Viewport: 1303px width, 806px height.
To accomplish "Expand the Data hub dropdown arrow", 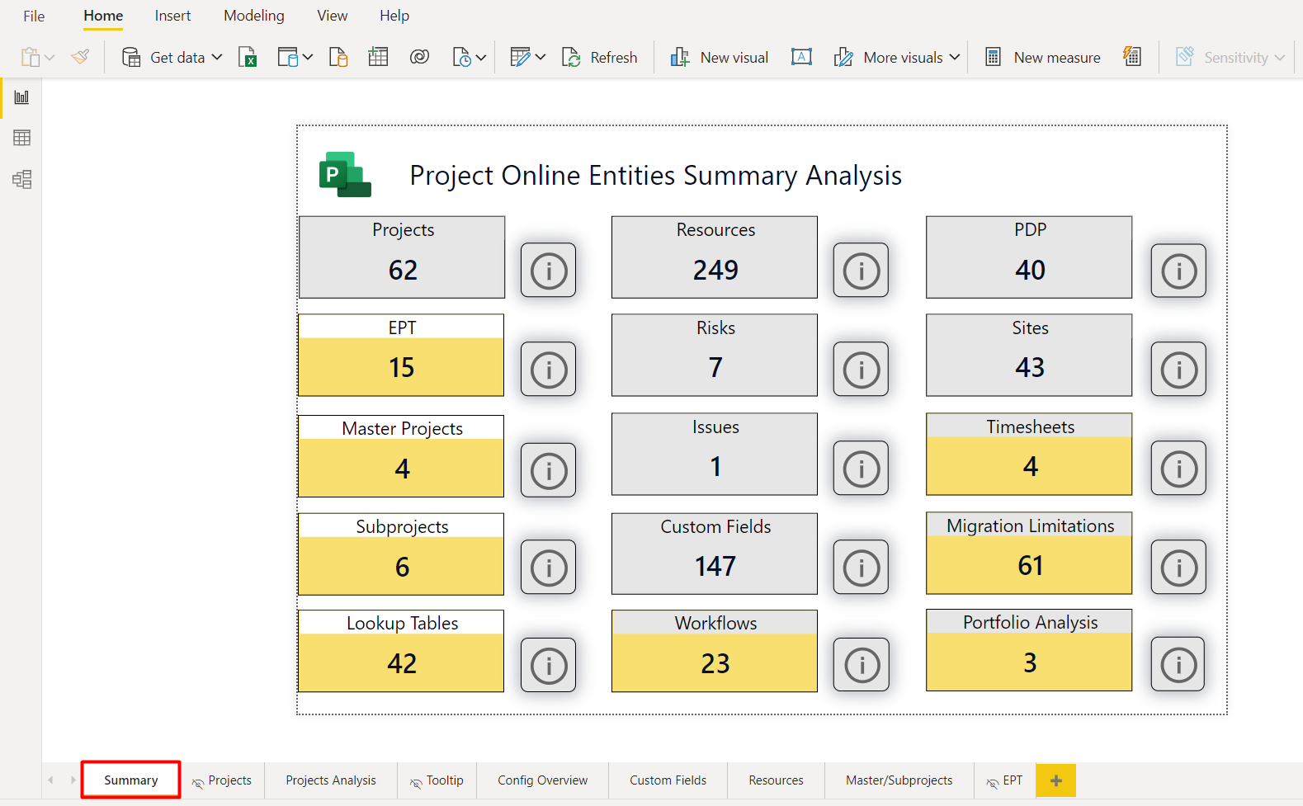I will 308,57.
